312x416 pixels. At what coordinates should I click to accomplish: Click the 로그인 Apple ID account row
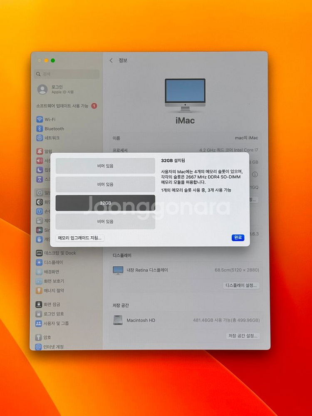(x=67, y=89)
